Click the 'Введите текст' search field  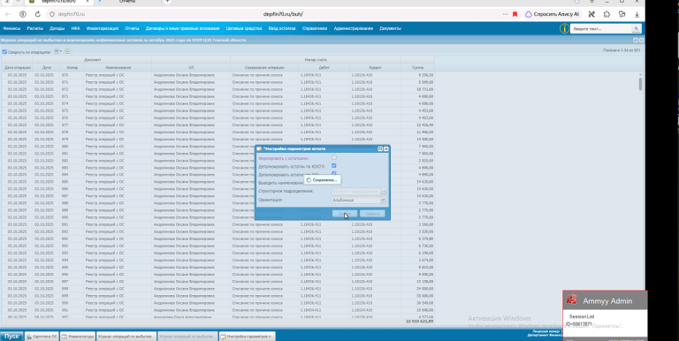coord(600,28)
